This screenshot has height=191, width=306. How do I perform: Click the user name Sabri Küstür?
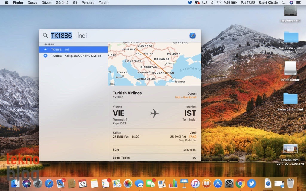[268, 2]
